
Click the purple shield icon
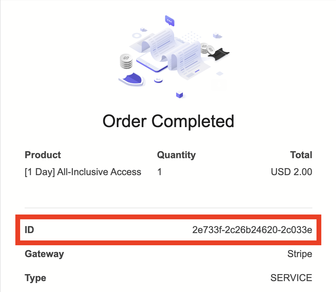tap(131, 78)
